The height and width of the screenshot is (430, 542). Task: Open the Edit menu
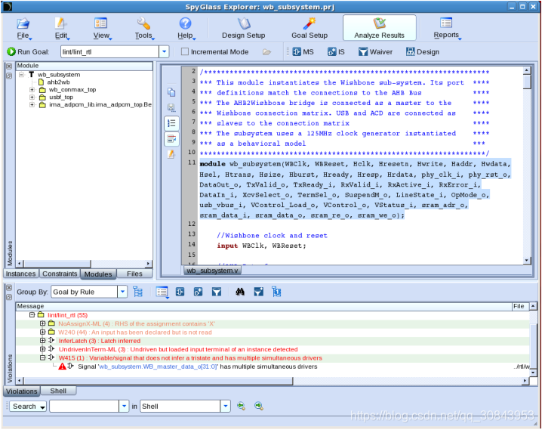(x=61, y=29)
